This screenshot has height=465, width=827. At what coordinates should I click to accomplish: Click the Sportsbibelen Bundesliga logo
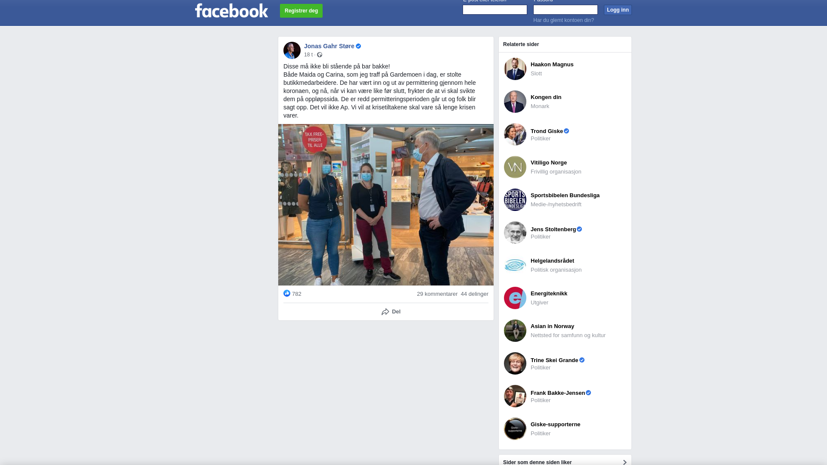tap(515, 200)
